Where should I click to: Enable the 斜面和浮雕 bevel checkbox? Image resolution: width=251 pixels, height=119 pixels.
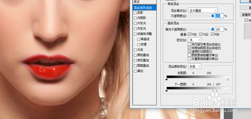[x=136, y=34]
